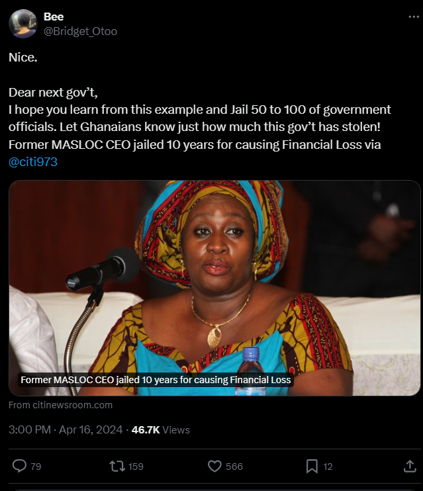The image size is (423, 491).
Task: View the 46.7K Views analytics
Action: [x=161, y=429]
